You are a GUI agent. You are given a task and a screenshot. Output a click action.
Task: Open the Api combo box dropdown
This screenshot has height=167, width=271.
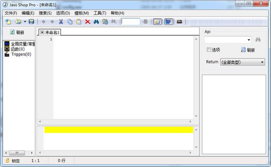tap(249, 40)
